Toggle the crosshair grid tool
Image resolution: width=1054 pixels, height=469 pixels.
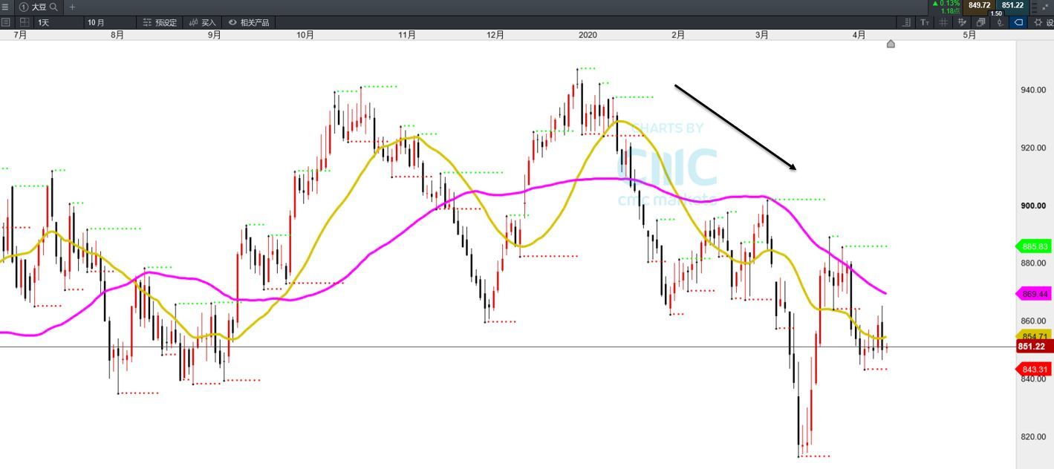point(943,22)
